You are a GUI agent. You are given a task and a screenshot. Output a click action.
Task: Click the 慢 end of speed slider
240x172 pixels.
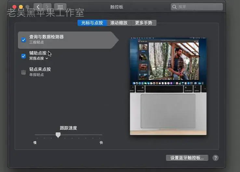[35, 142]
